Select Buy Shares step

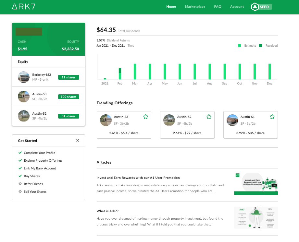click(x=32, y=176)
